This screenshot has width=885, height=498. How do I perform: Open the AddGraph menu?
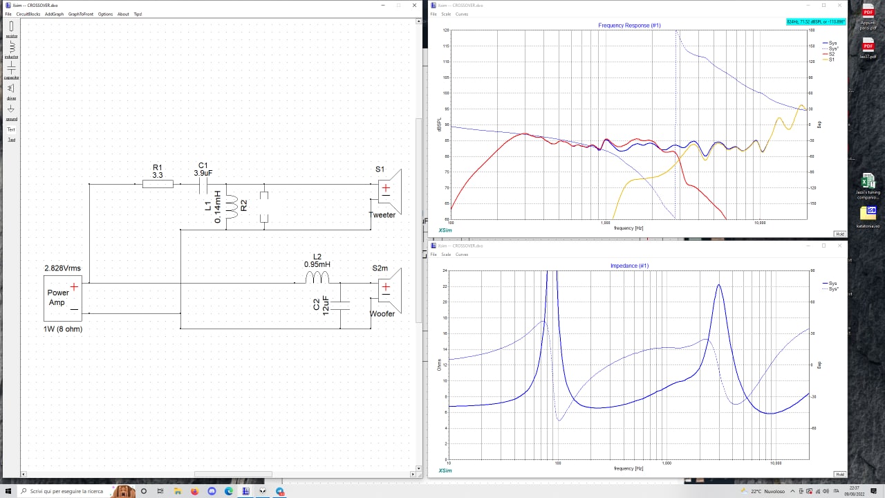[54, 14]
